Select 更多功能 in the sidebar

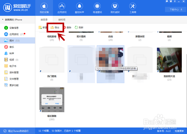(x=18, y=85)
